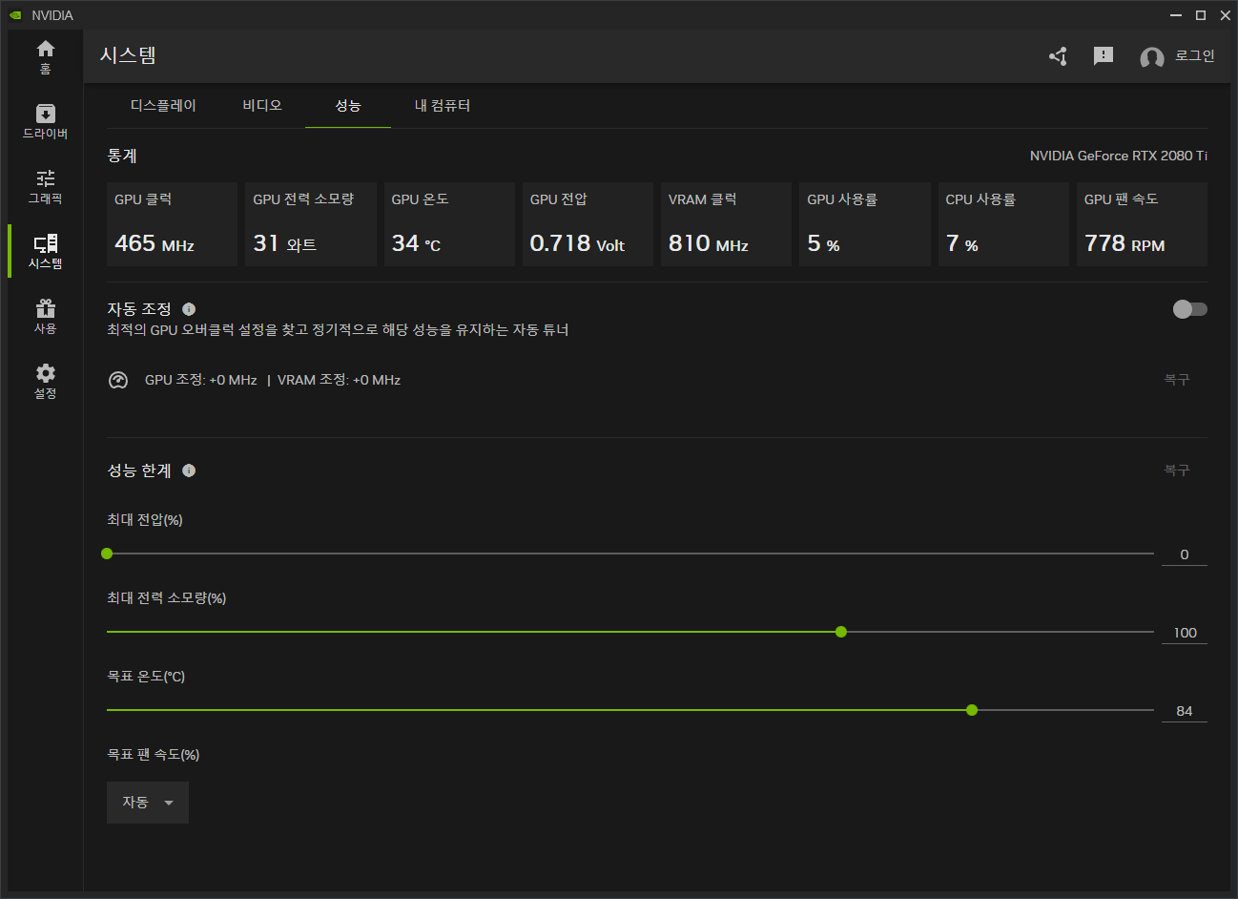Open the 목표 팬 속도 자동 dropdown

[x=148, y=803]
